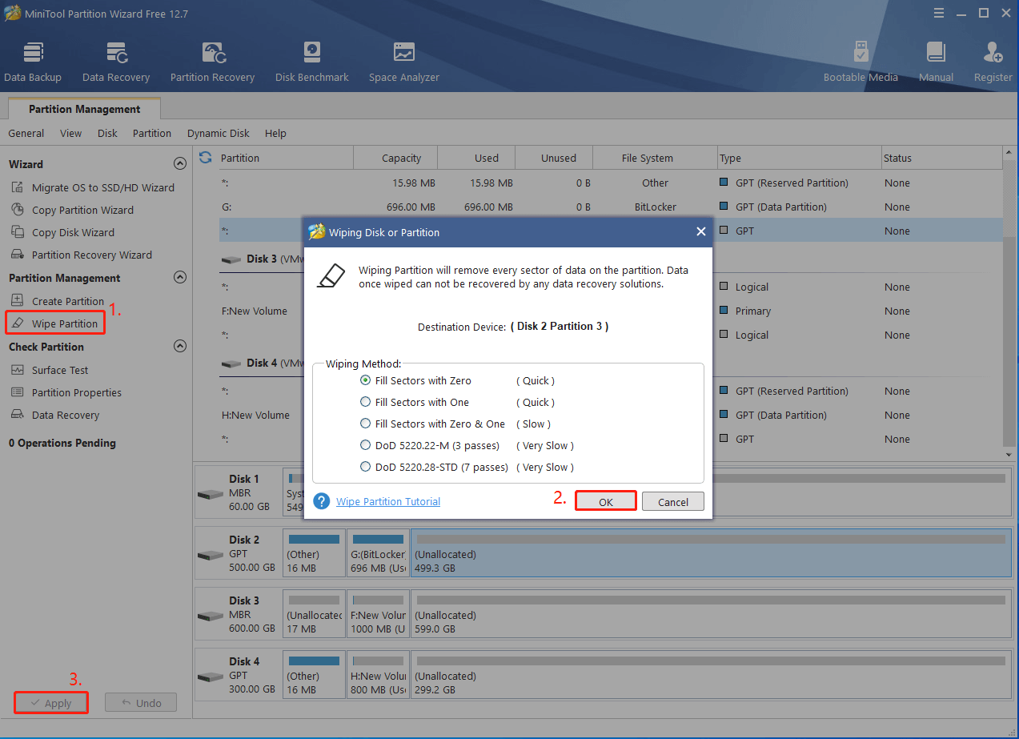Select Disk 2 Unallocated 499.3 GB block
Viewport: 1019px width, 739px height.
tap(709, 554)
